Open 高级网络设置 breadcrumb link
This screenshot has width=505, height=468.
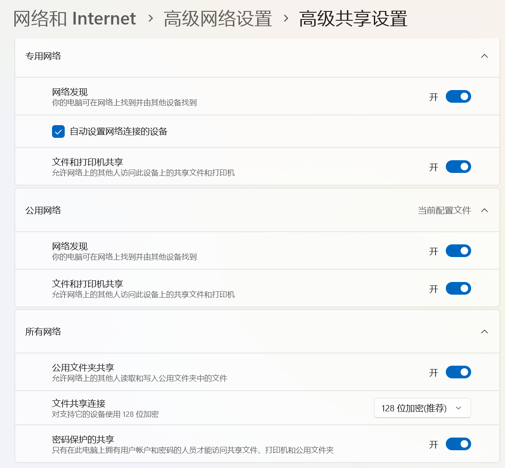217,19
